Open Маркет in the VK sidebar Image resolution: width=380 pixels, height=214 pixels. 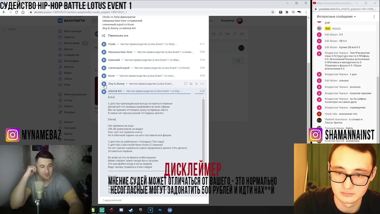point(69,122)
